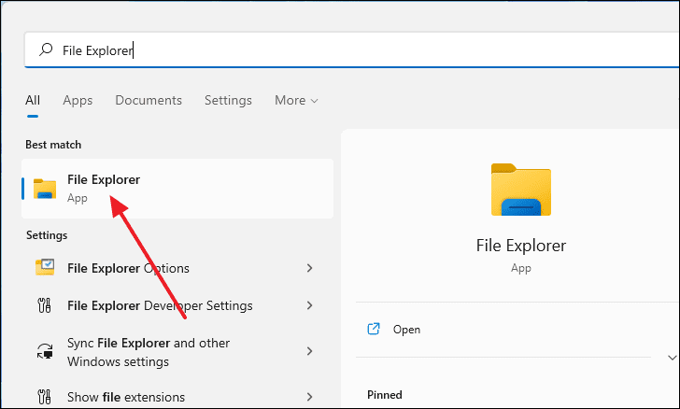Click the File Explorer search input field

[x=352, y=50]
